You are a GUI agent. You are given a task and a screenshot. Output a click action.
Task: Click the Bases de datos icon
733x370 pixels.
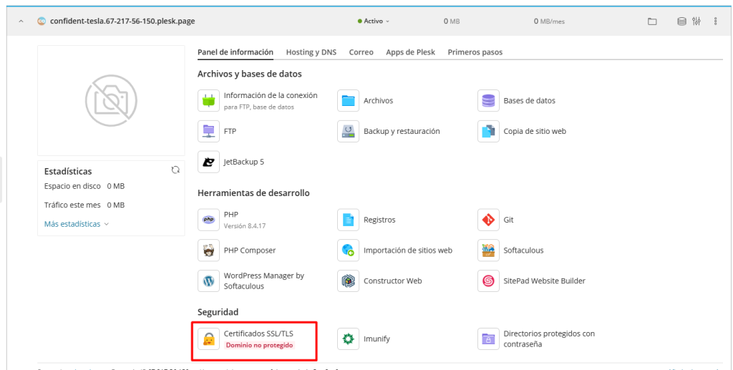[489, 101]
